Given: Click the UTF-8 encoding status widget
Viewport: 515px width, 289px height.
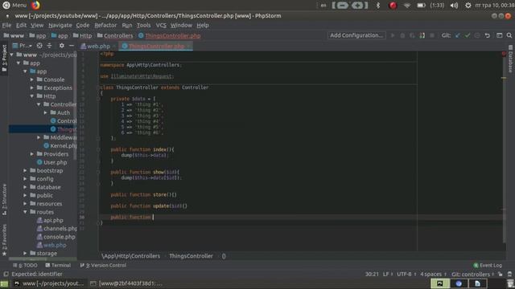Looking at the screenshot, I should (406, 274).
